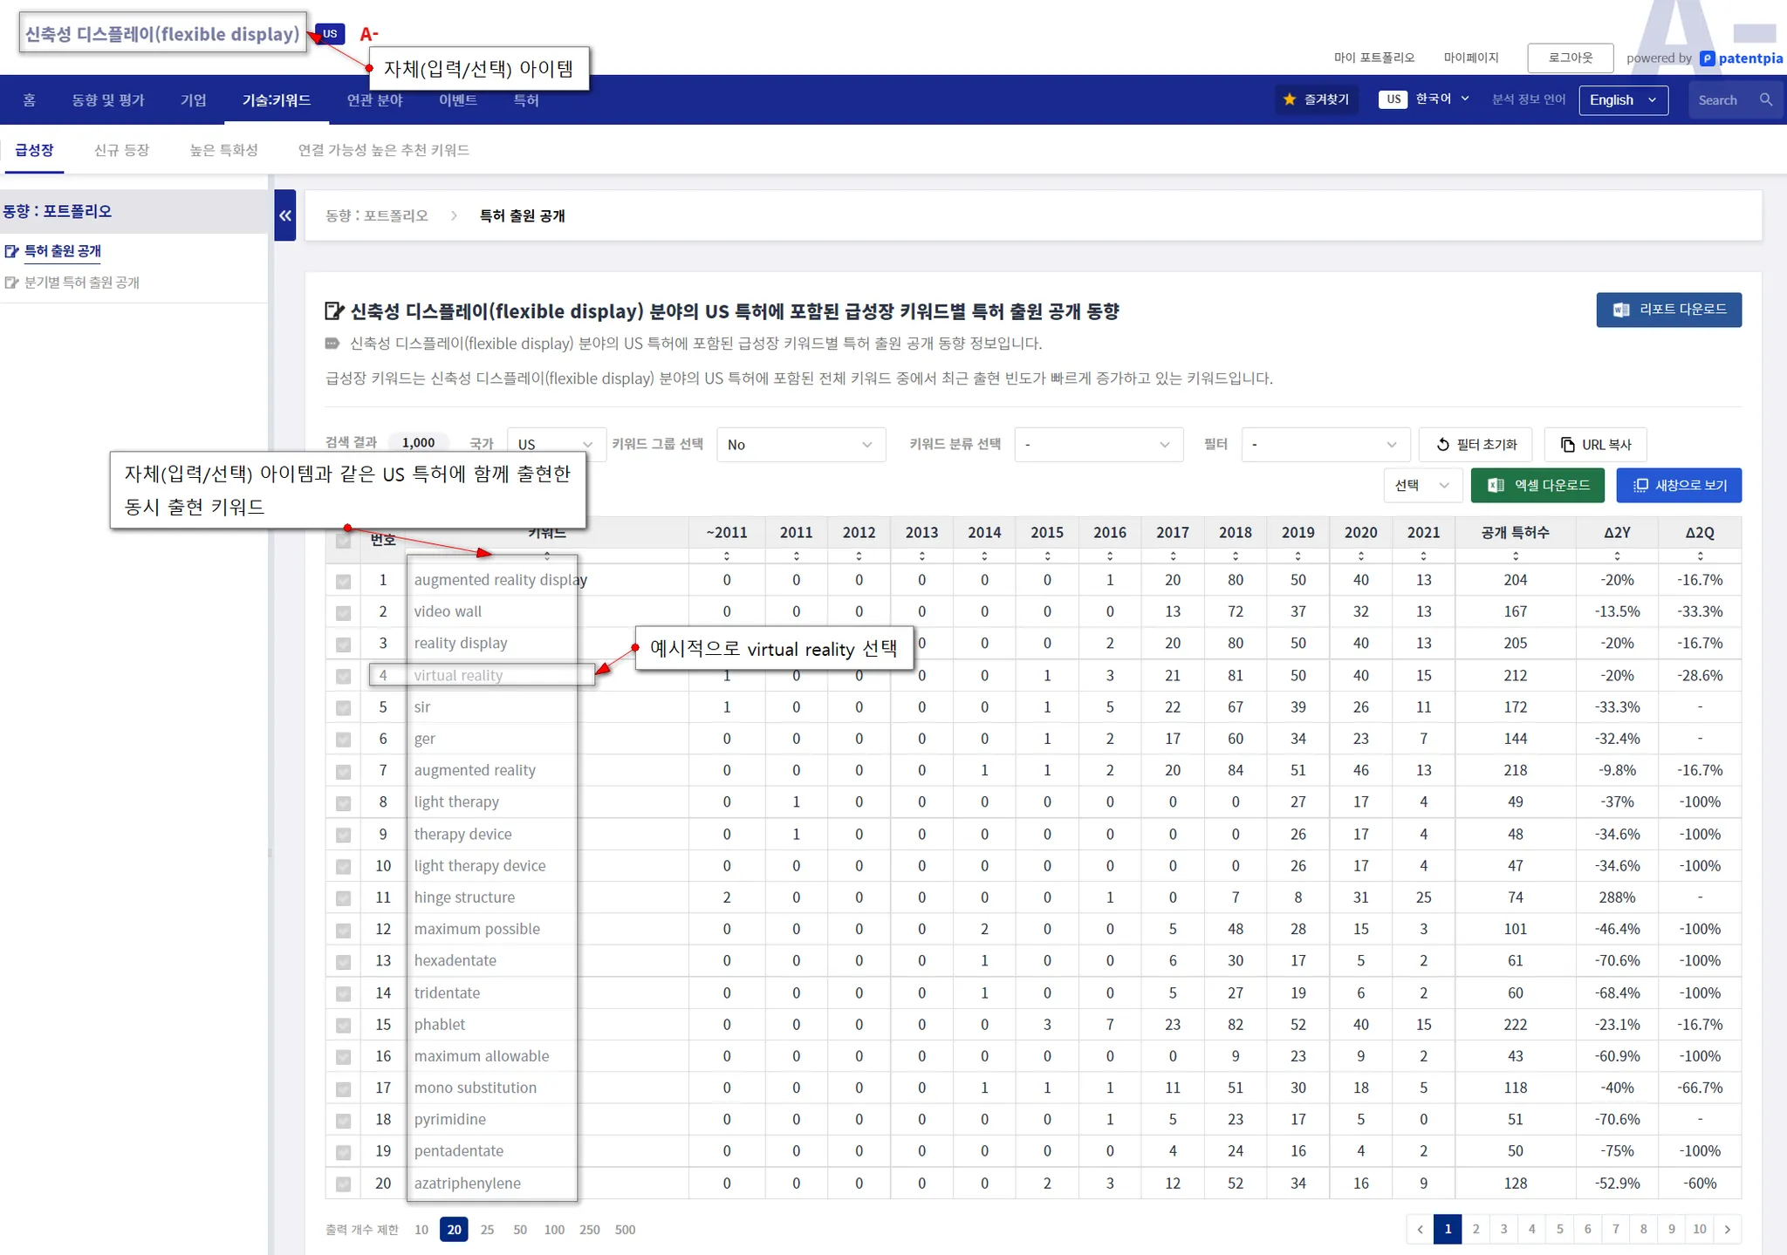Image resolution: width=1787 pixels, height=1255 pixels.
Task: Click the favorites star icon
Action: 1290,99
